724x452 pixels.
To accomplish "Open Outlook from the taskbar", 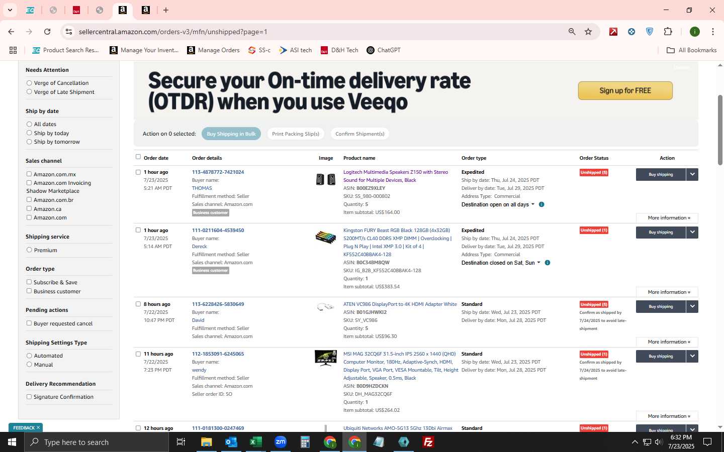I will tap(231, 442).
